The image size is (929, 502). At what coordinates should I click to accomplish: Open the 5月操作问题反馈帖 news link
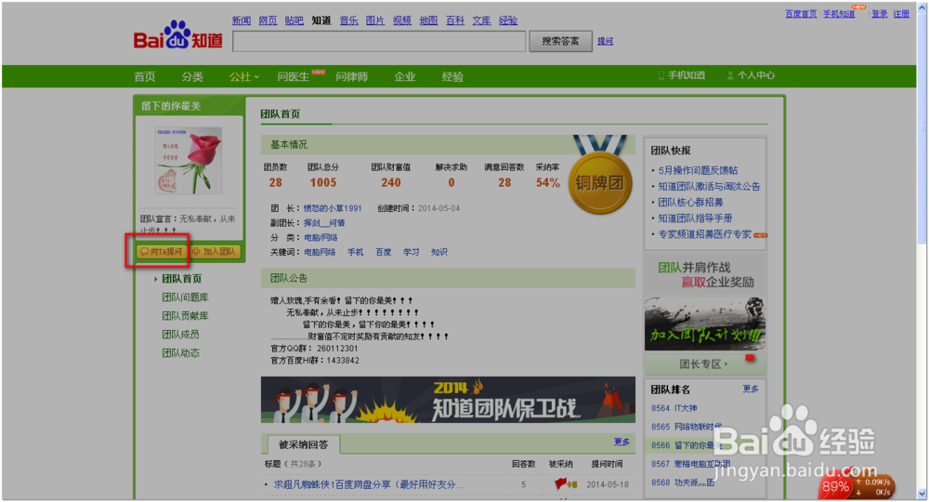coord(698,170)
